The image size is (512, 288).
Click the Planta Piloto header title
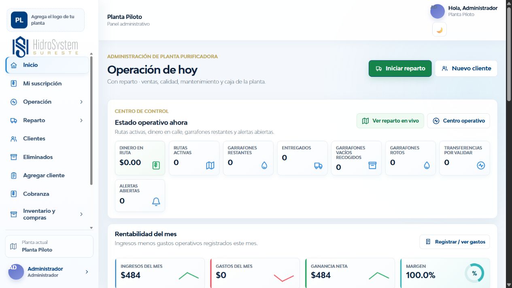125,17
